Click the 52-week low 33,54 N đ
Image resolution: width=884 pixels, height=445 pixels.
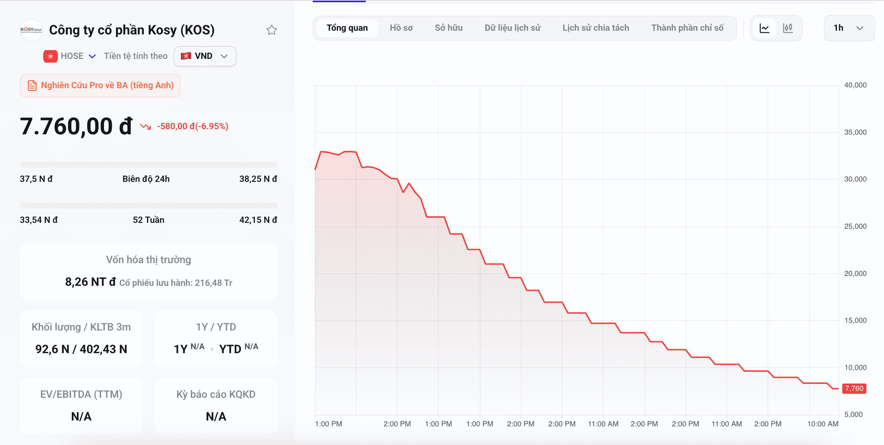39,220
